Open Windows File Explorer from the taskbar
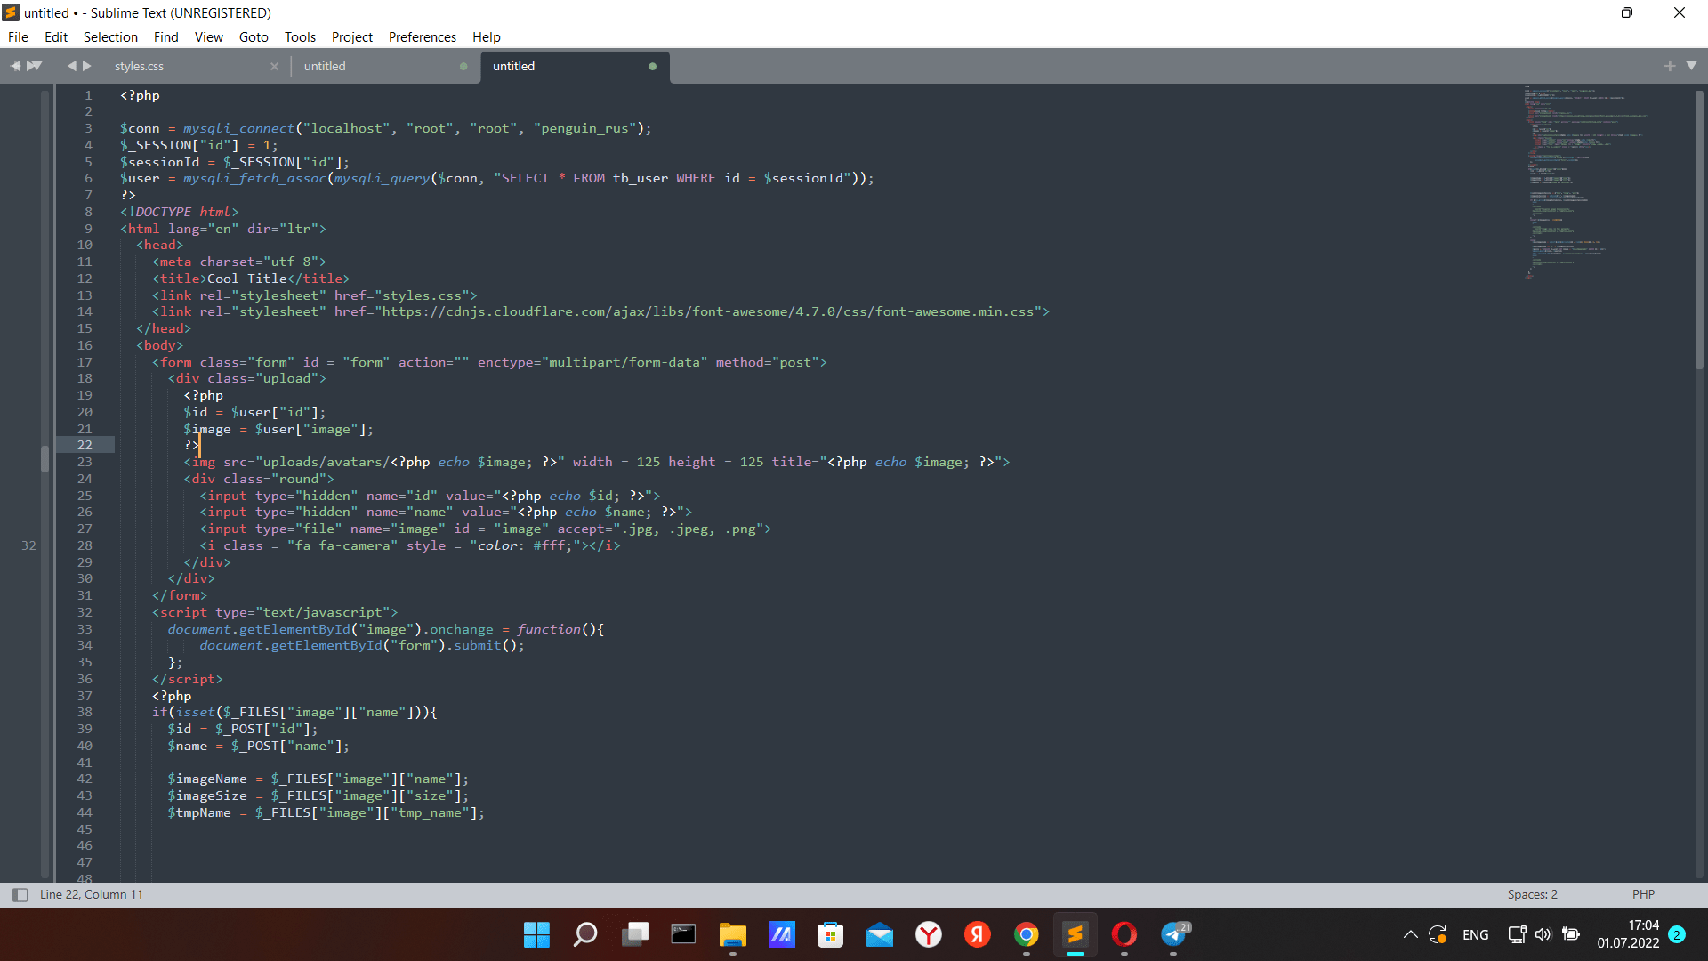 (732, 934)
